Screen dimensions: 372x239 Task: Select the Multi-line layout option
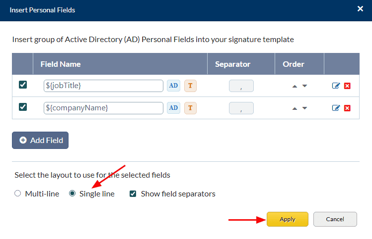(18, 193)
